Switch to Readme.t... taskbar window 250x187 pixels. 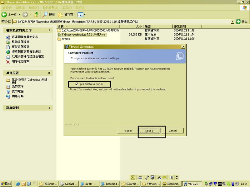click(110, 184)
